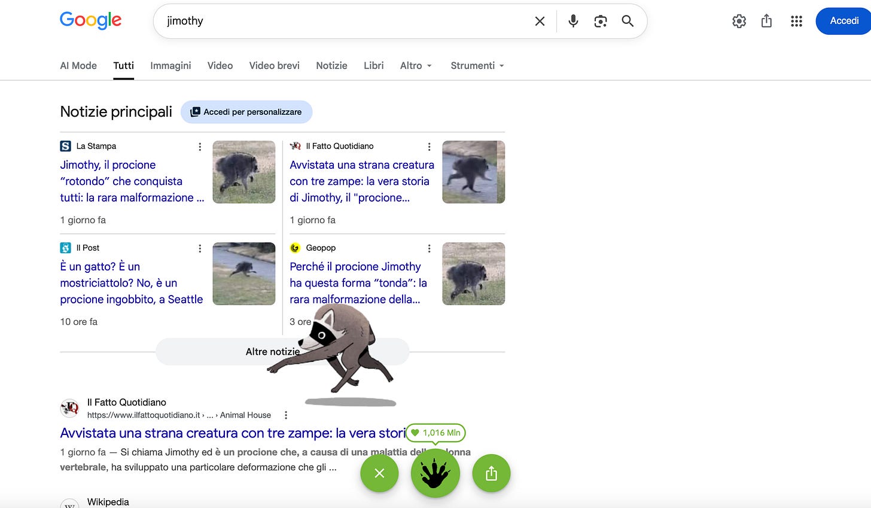Open options for ilfattoquotidiano.it search result

286,415
